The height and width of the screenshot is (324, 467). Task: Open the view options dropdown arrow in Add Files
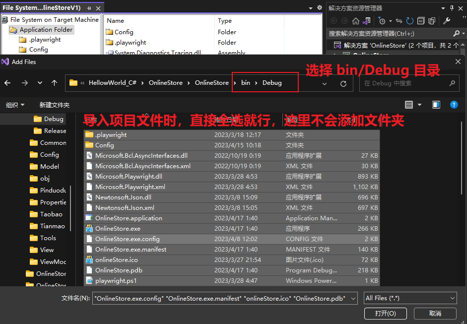tap(419, 105)
